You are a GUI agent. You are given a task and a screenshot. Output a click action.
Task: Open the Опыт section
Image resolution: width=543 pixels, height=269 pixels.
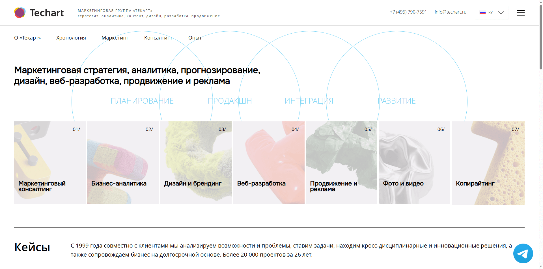pyautogui.click(x=195, y=38)
